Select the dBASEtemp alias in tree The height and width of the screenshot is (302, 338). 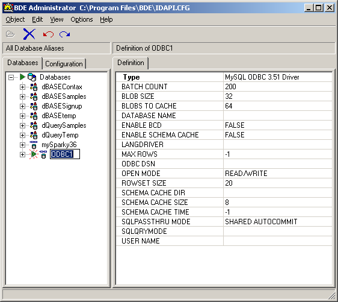(x=59, y=116)
